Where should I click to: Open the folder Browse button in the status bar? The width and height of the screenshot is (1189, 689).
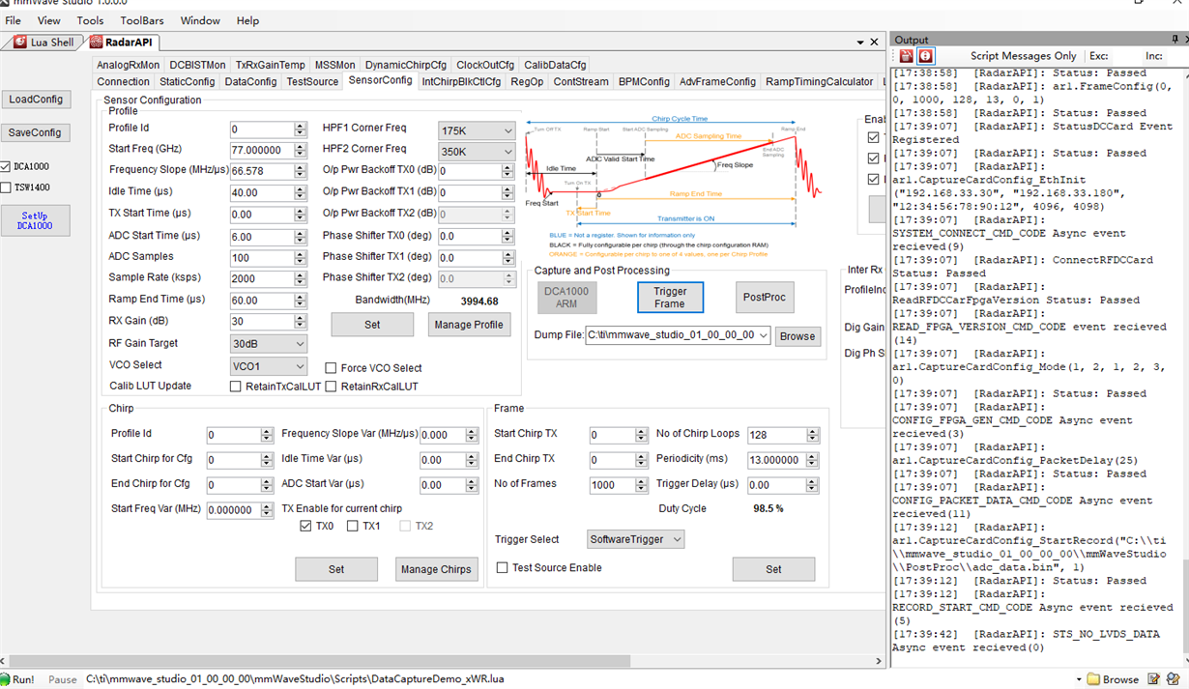1113,679
